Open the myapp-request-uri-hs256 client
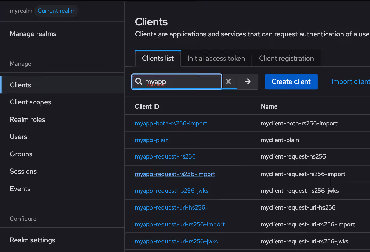Viewport: 370px width, 252px height. (x=170, y=207)
